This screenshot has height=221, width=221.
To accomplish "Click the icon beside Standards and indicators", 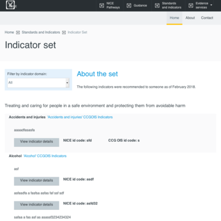I will [x=157, y=6].
